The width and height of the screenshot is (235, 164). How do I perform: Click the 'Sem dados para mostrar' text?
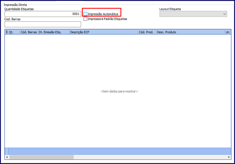click(119, 91)
